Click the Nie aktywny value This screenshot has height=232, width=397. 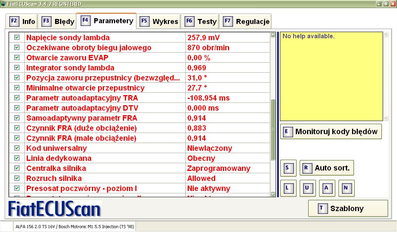click(228, 188)
